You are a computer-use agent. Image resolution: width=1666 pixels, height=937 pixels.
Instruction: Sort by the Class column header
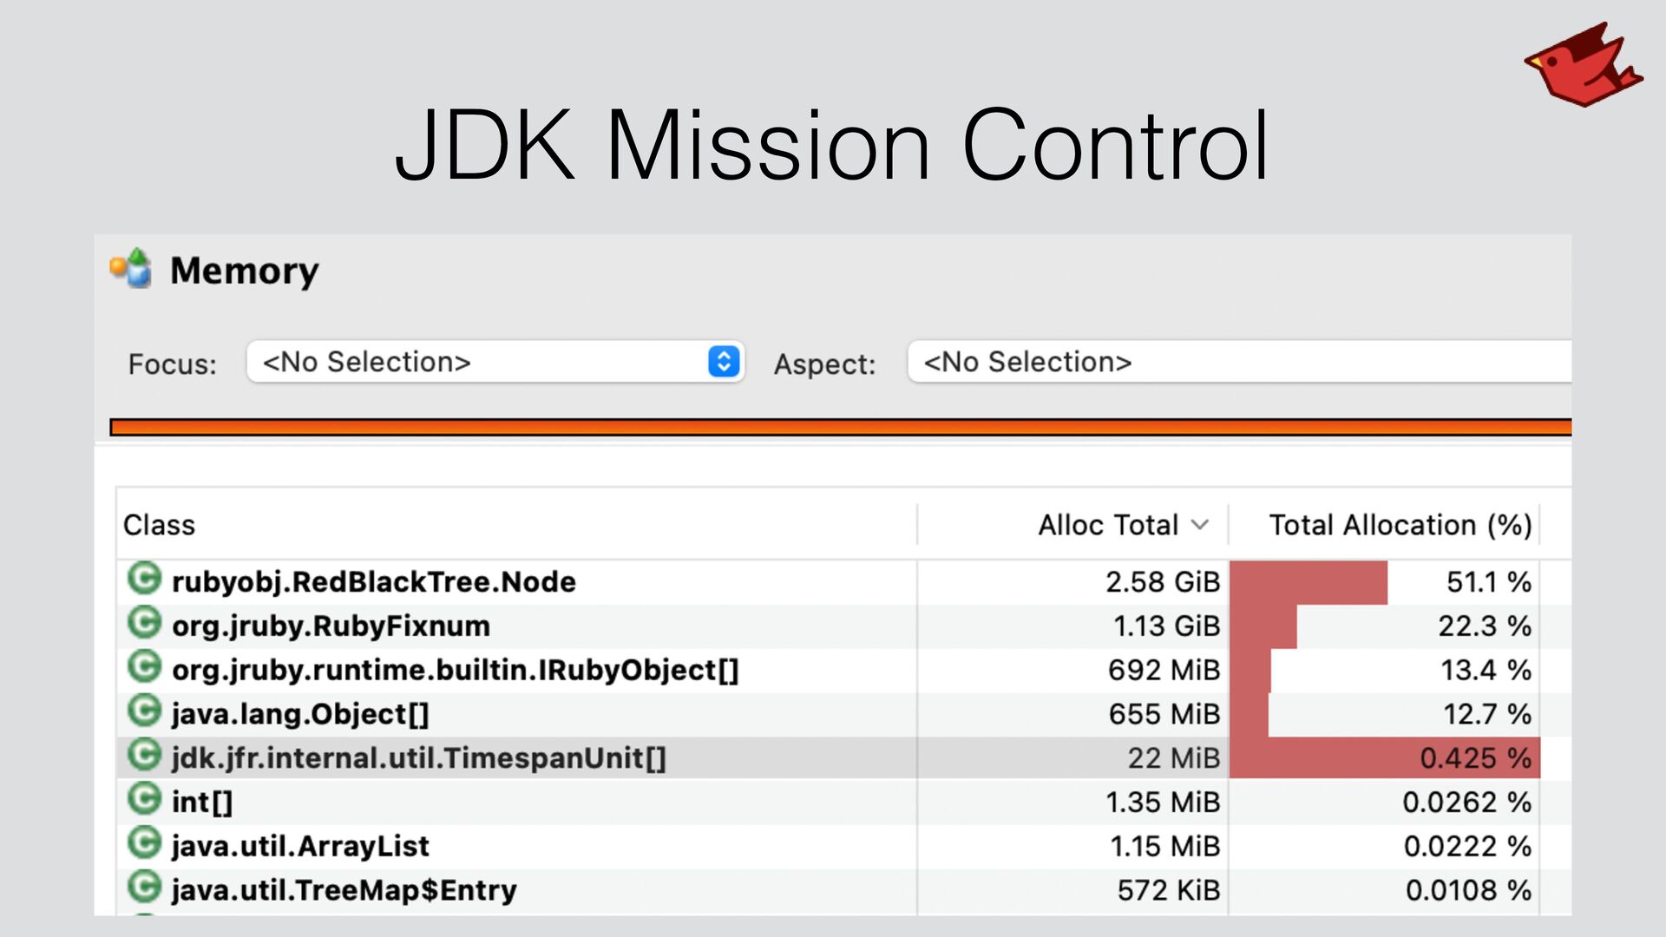(x=160, y=525)
